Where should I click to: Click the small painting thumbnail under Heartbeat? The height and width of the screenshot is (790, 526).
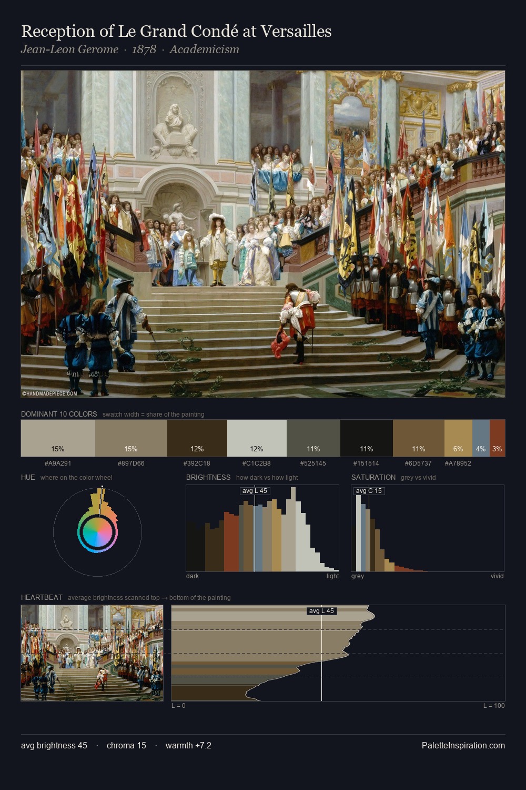(x=92, y=653)
